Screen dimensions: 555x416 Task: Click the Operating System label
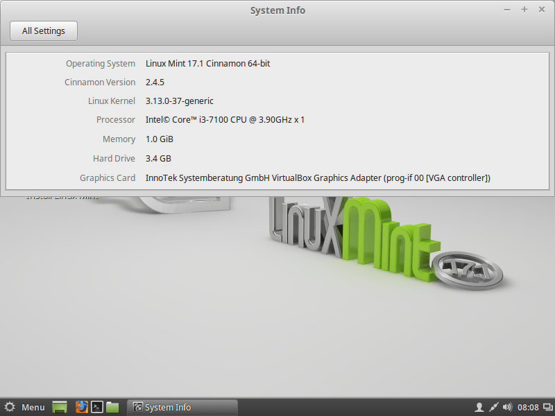(x=101, y=64)
